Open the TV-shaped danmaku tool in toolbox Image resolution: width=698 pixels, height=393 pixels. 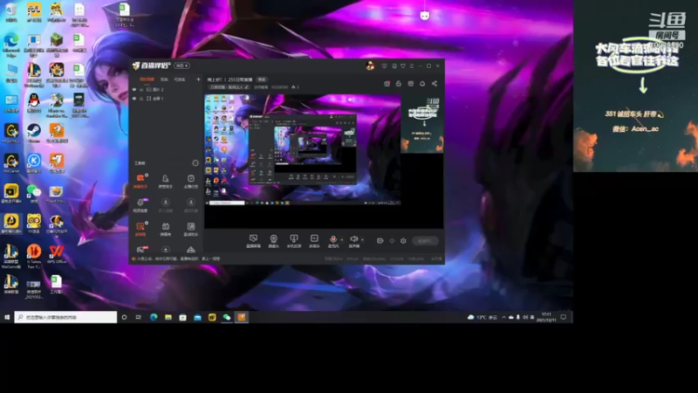(x=166, y=229)
